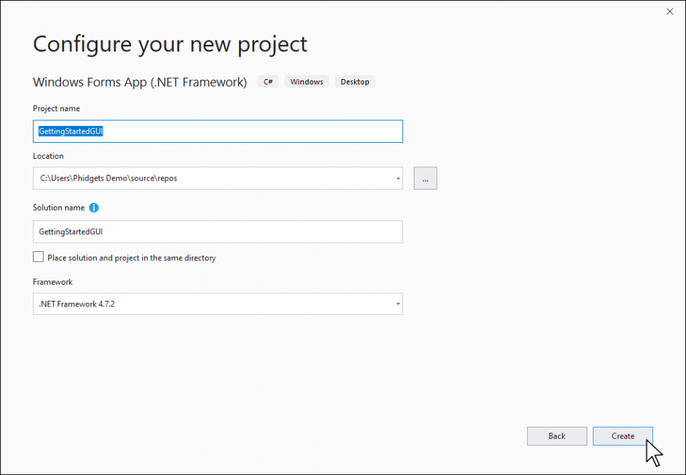Click the Solution name label text
Screen dimensions: 686x475
coord(59,208)
